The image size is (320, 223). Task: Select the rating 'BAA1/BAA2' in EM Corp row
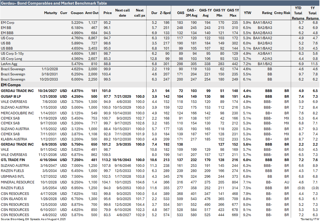pyautogui.click(x=262, y=23)
